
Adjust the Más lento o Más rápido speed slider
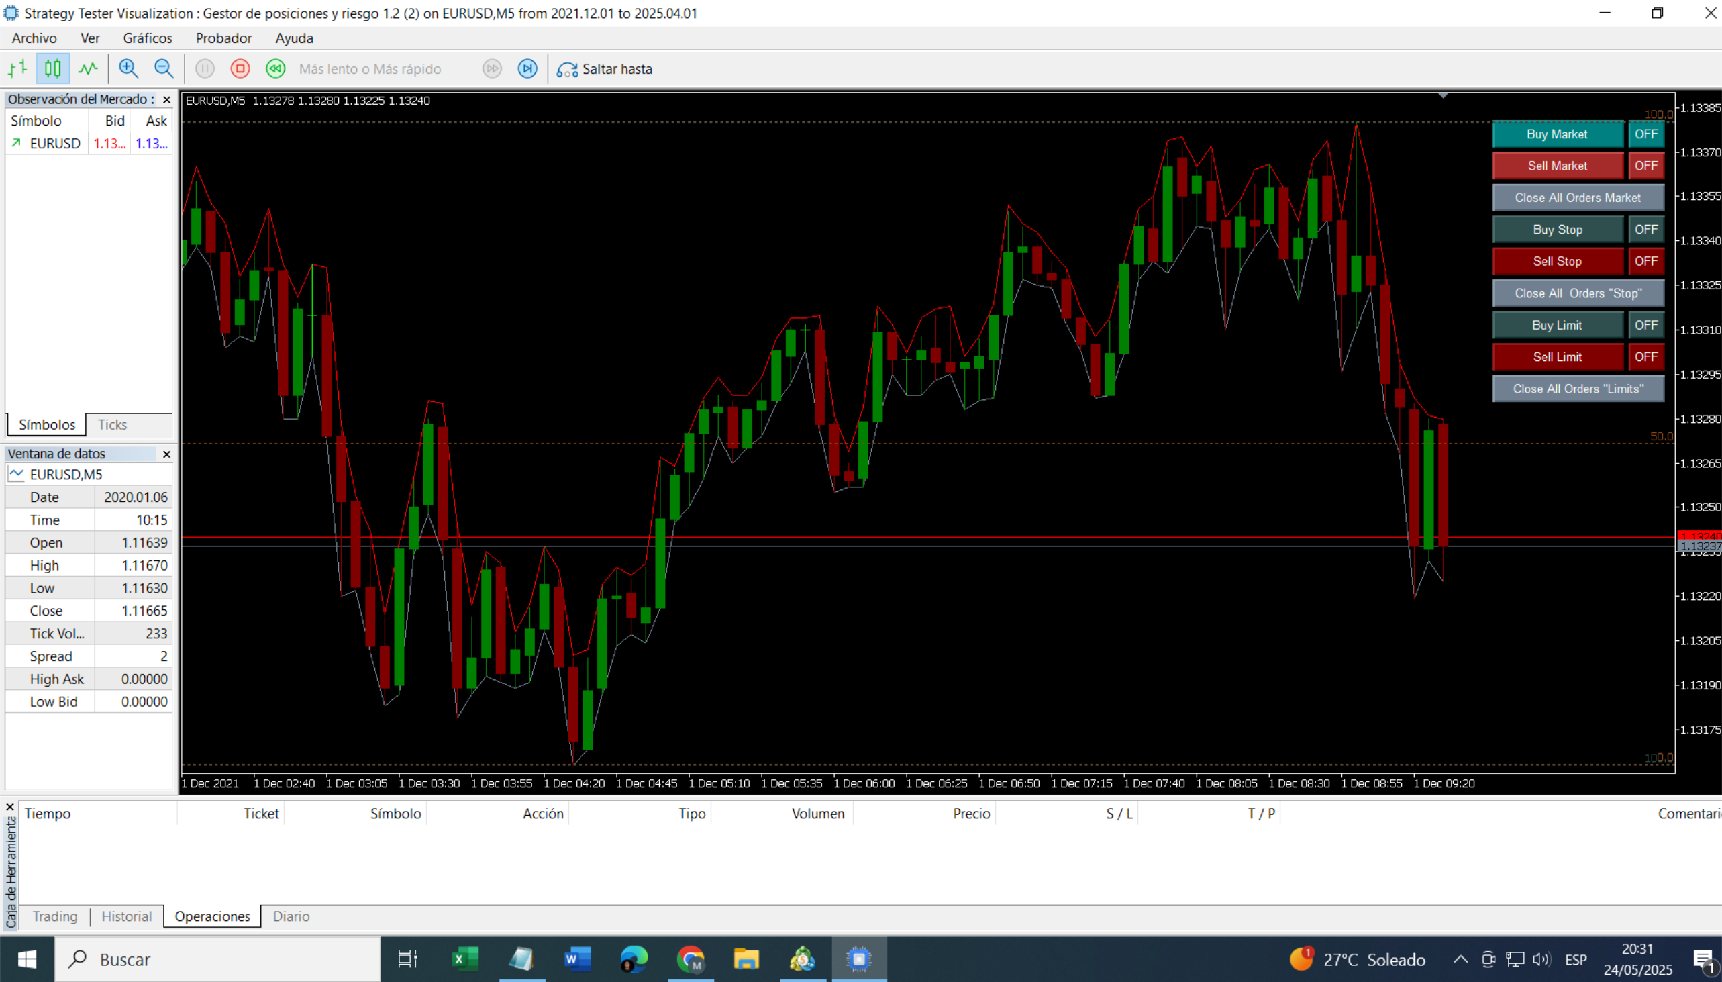pyautogui.click(x=370, y=68)
